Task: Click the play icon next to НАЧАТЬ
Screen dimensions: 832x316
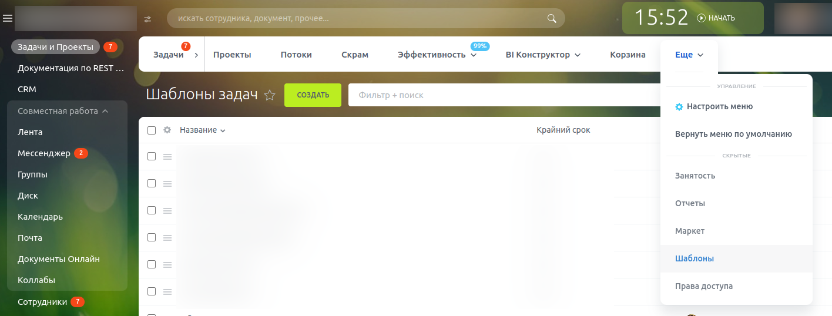Action: coord(701,18)
